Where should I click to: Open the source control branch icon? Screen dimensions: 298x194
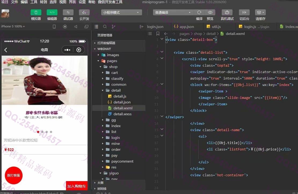[x=113, y=27]
